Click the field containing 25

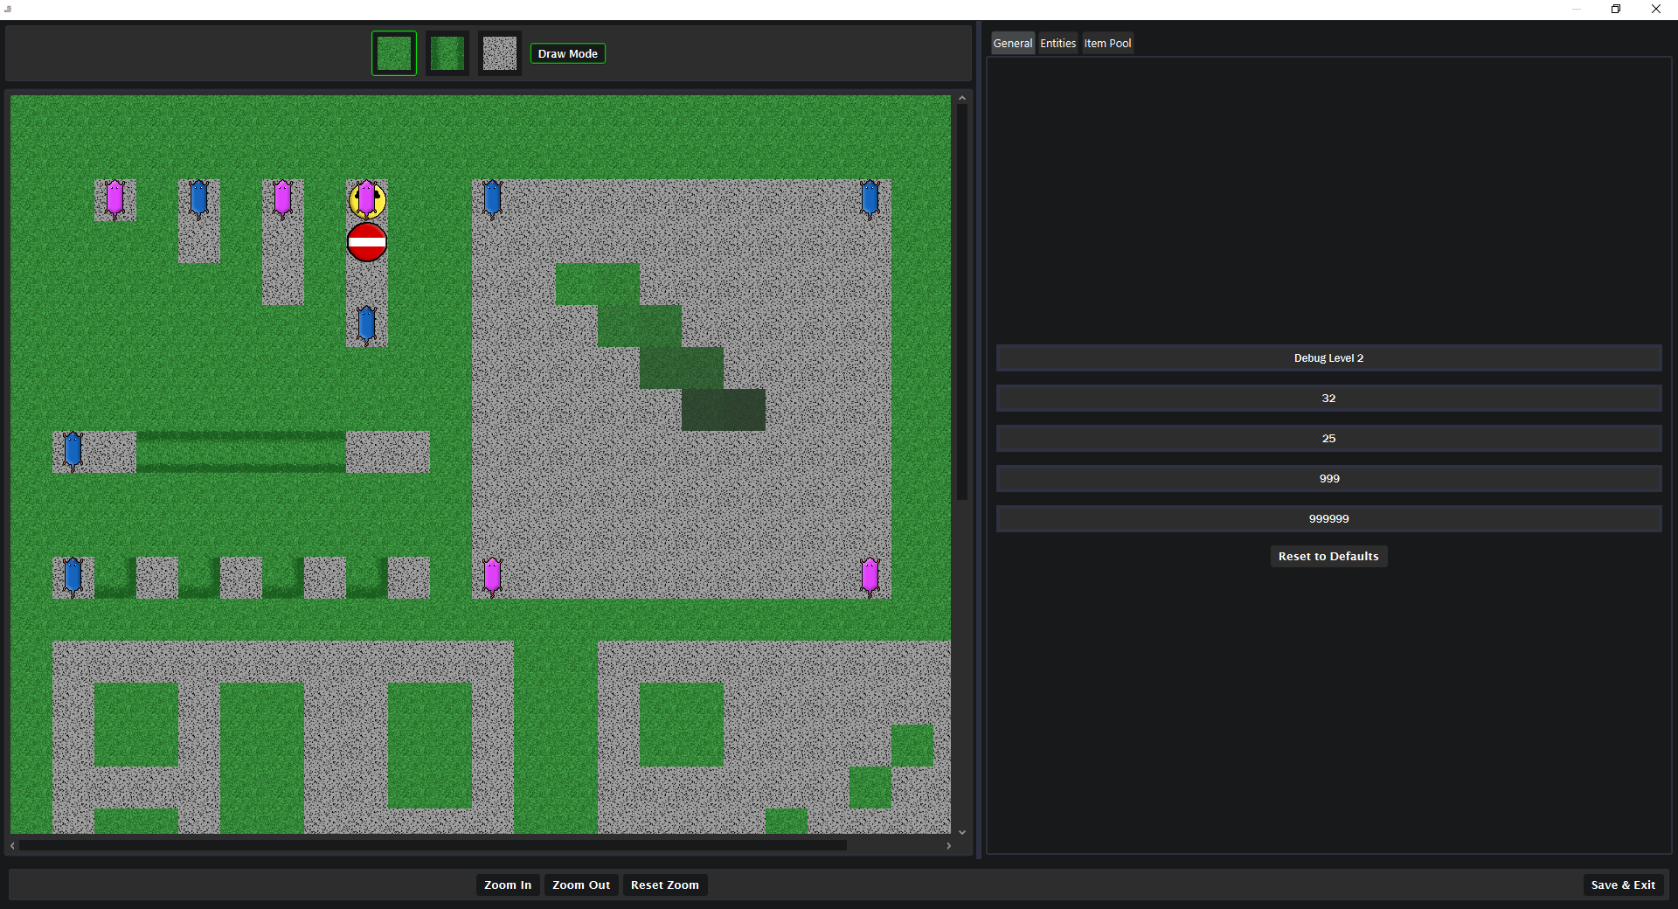(x=1328, y=439)
